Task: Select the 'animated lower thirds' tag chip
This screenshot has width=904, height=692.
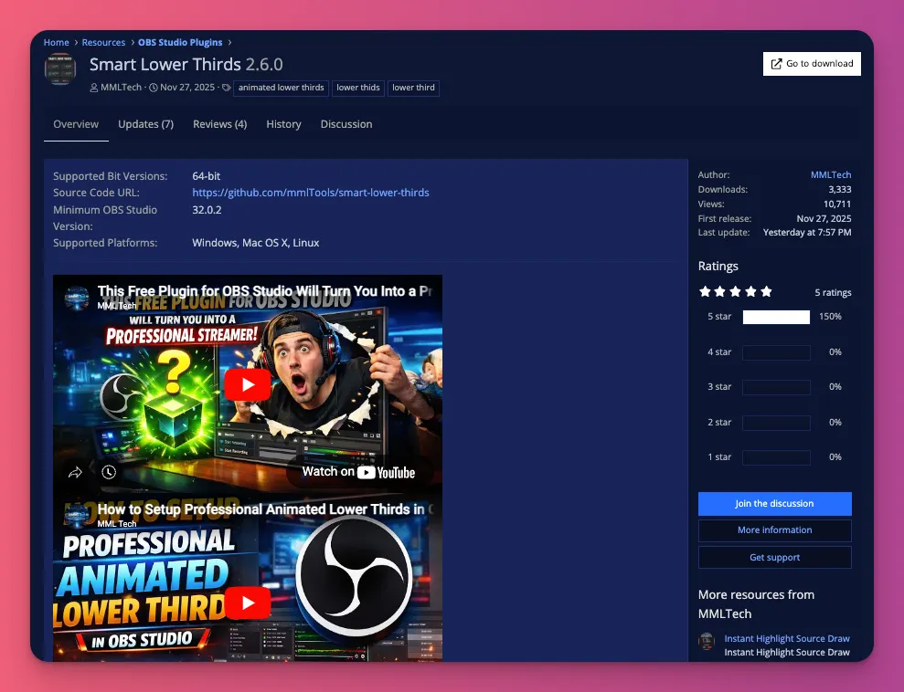Action: click(281, 88)
